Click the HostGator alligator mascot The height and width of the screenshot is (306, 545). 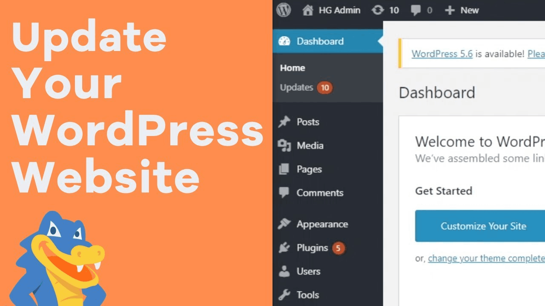pyautogui.click(x=57, y=259)
